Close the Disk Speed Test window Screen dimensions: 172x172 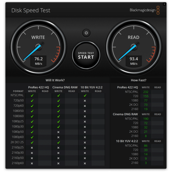coord(164,4)
